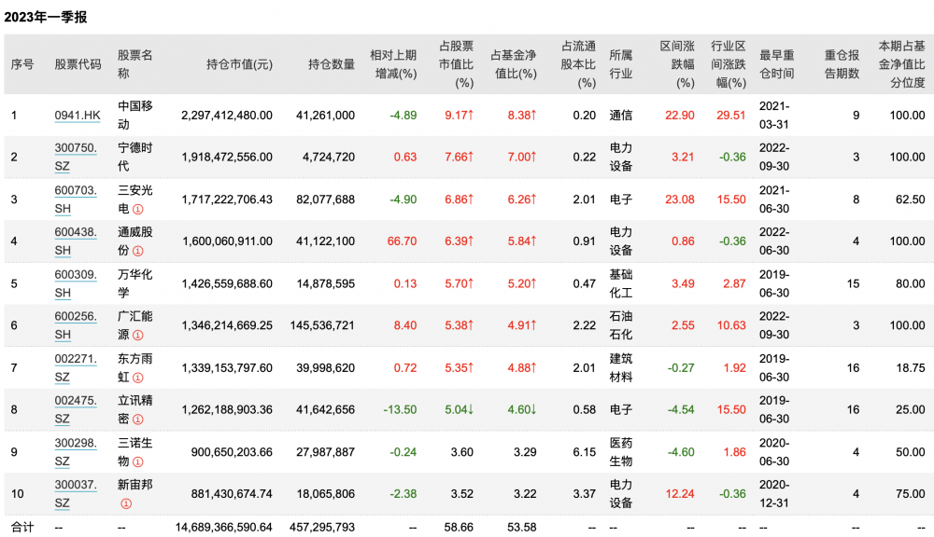Click the red info icon beside 东方雨虹

click(137, 378)
